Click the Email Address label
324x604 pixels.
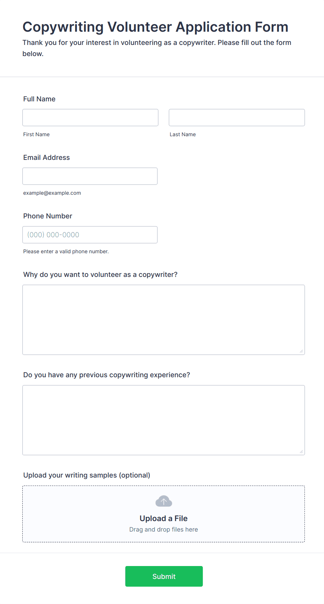[x=46, y=157]
